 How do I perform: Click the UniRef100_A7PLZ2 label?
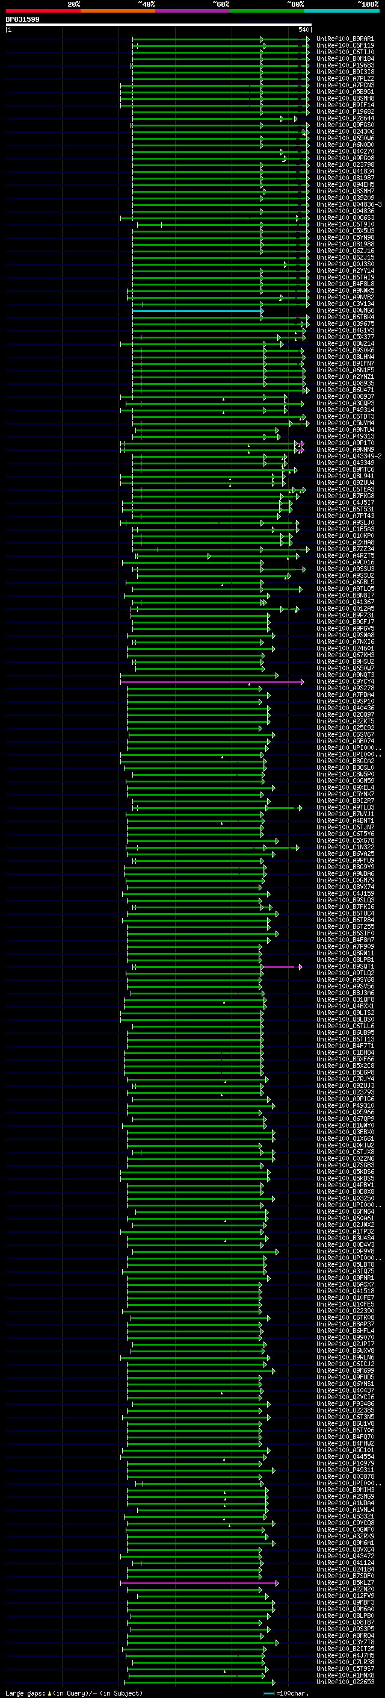point(345,78)
